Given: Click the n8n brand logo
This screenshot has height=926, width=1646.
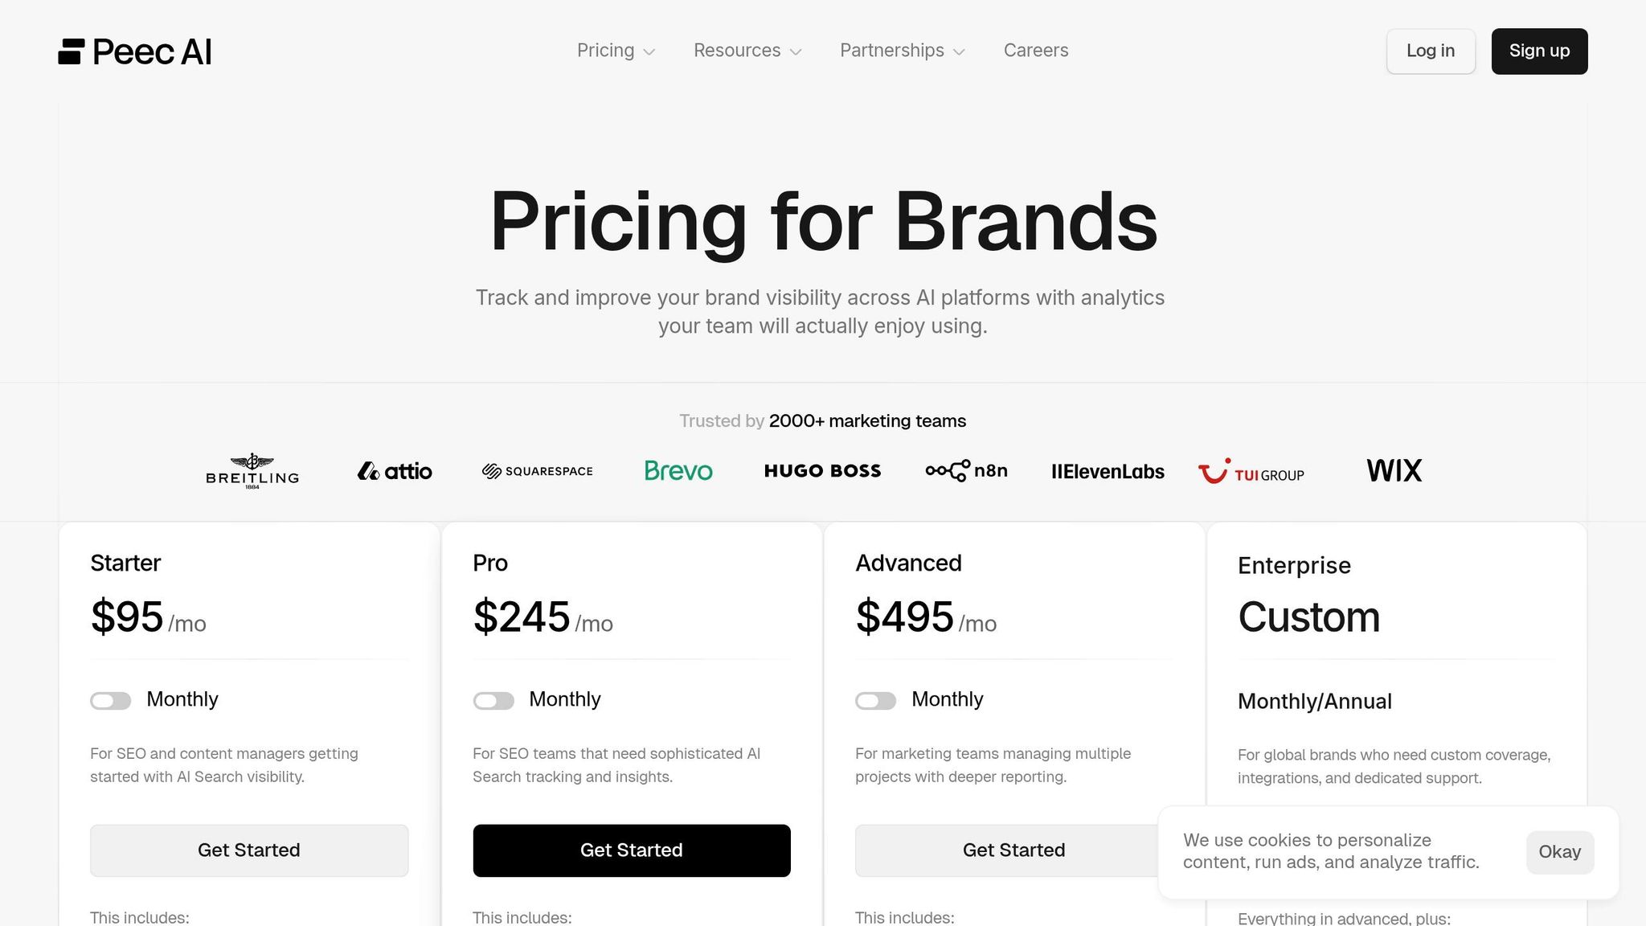Looking at the screenshot, I should pos(966,471).
